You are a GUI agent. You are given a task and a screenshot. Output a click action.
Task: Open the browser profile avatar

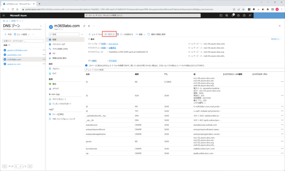tap(277, 9)
